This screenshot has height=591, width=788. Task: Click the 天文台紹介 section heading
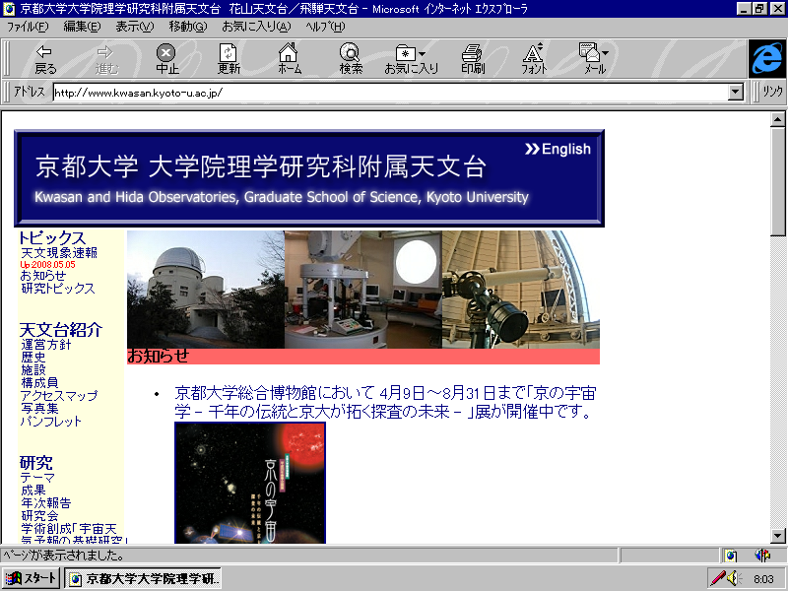(61, 330)
